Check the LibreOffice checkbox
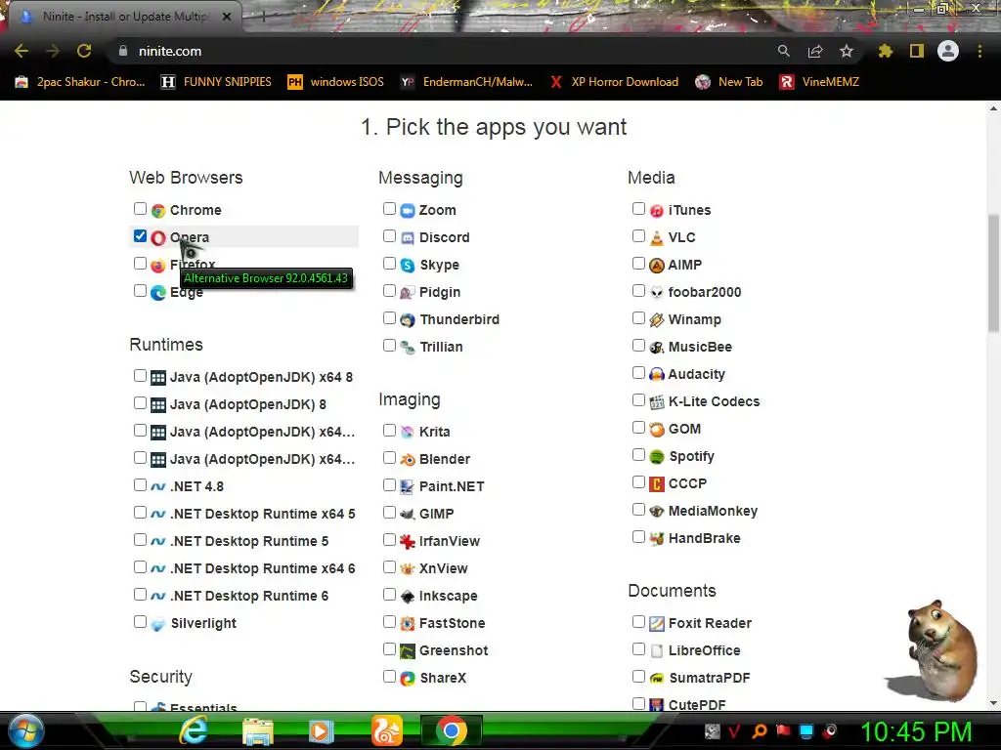This screenshot has width=1001, height=750. point(637,649)
